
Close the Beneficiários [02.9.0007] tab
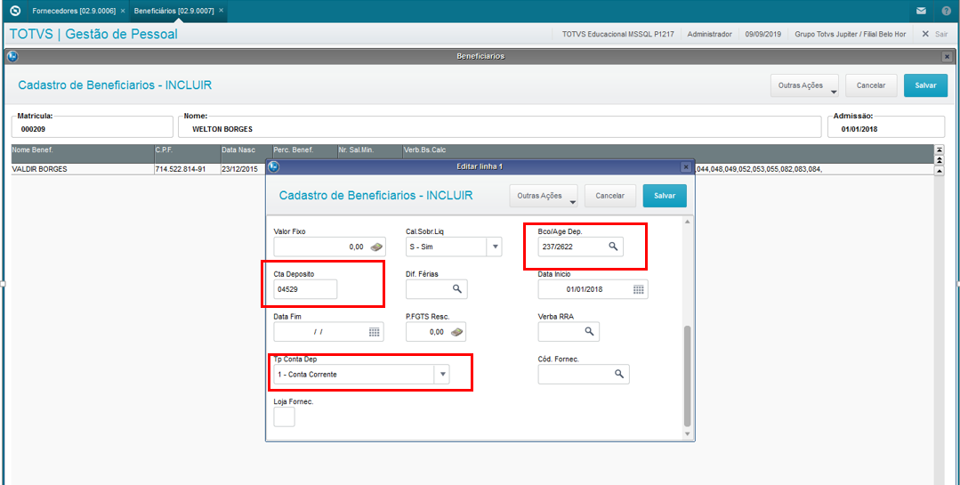tap(221, 11)
